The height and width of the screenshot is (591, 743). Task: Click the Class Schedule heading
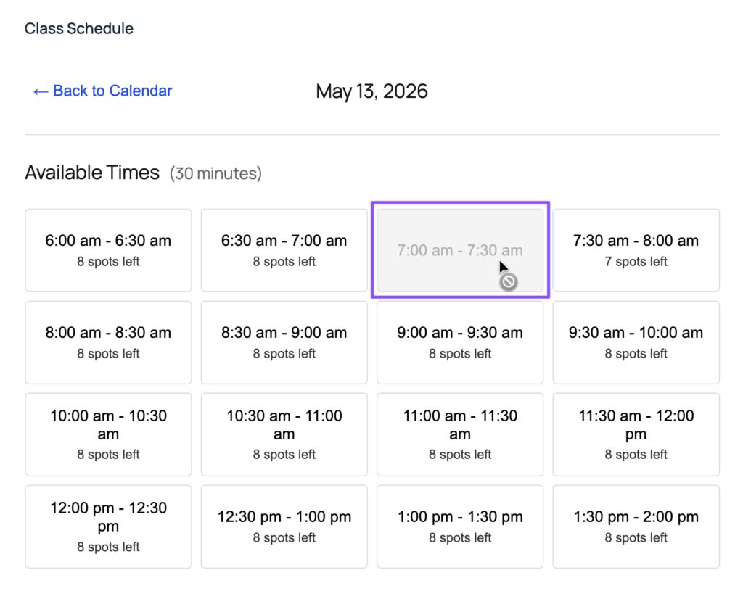[78, 28]
